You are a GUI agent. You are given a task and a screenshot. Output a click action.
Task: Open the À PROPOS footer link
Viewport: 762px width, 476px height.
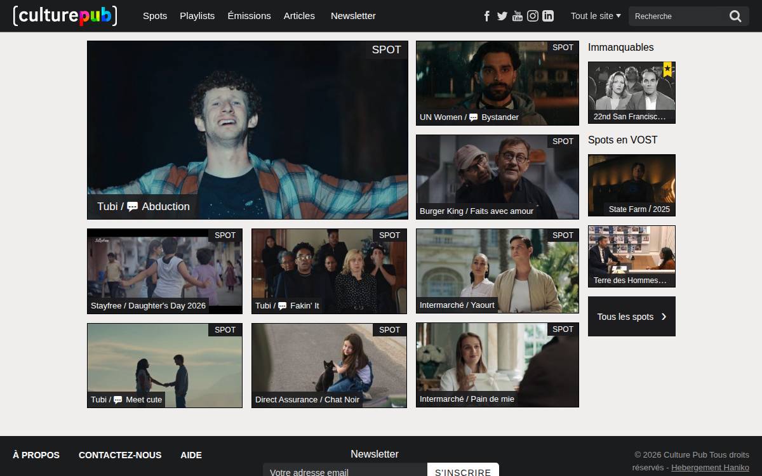tap(36, 455)
